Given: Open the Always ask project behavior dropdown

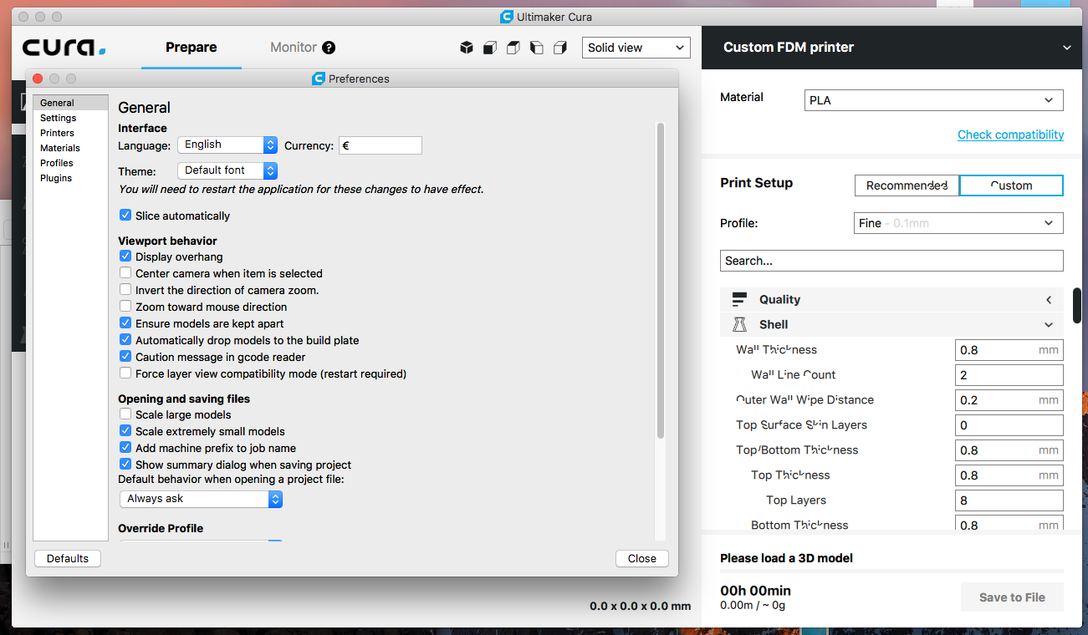Looking at the screenshot, I should [x=201, y=499].
